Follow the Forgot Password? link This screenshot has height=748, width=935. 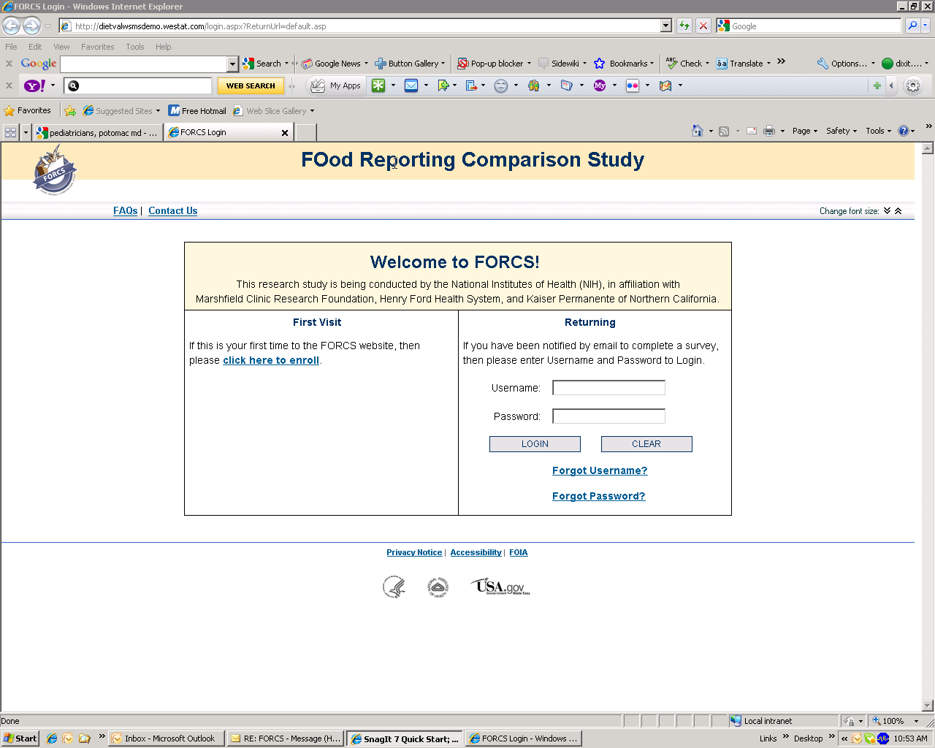(598, 497)
